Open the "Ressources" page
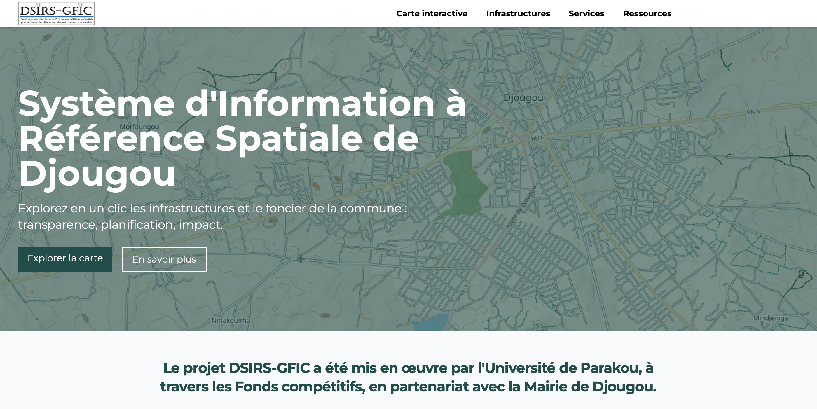Image resolution: width=817 pixels, height=409 pixels. coord(647,14)
